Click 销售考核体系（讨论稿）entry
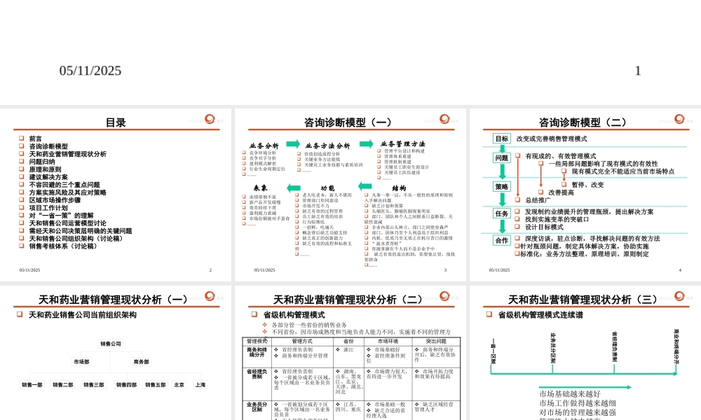 pyautogui.click(x=62, y=246)
